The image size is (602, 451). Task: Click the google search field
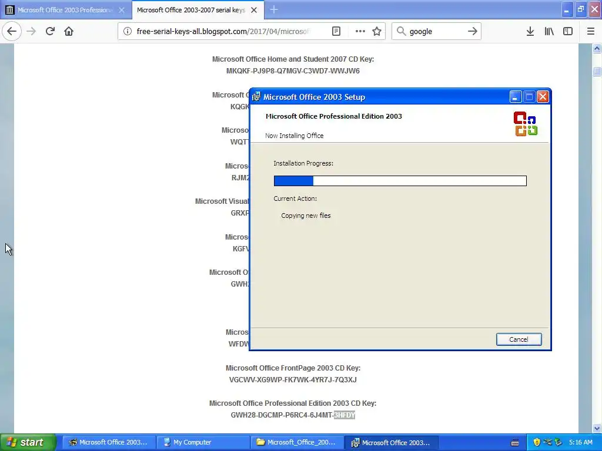point(437,31)
